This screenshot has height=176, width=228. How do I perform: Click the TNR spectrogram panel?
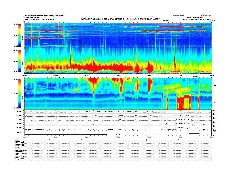pyautogui.click(x=118, y=93)
